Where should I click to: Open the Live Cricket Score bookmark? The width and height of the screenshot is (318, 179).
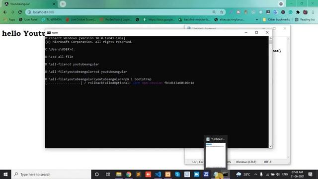pyautogui.click(x=80, y=19)
